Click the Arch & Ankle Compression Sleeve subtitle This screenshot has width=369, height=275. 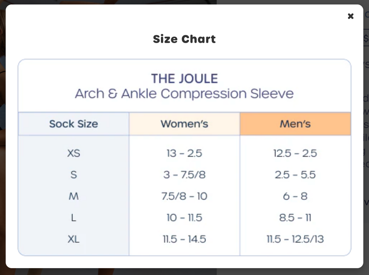pos(184,93)
